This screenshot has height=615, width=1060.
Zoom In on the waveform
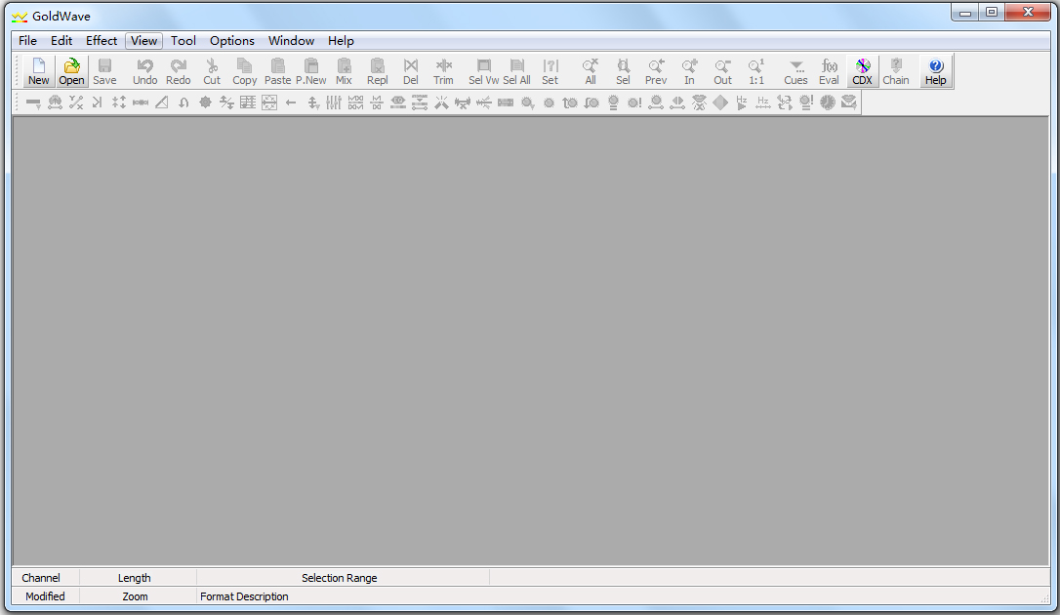point(689,71)
